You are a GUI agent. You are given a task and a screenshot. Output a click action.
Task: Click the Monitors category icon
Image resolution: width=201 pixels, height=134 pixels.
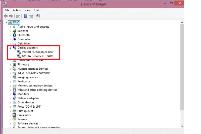pyautogui.click(x=15, y=94)
